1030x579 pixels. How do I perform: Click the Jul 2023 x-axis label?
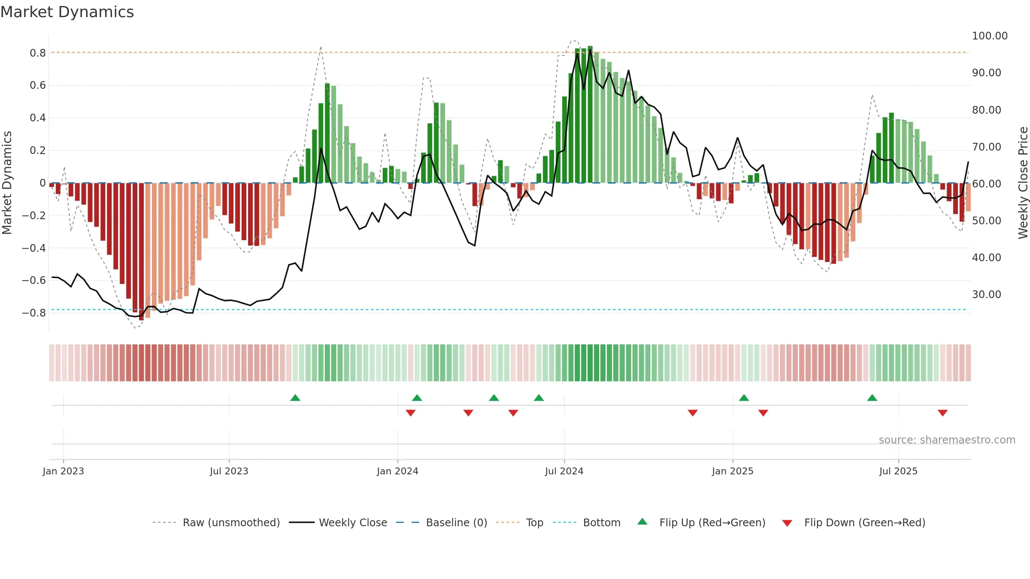pyautogui.click(x=229, y=471)
